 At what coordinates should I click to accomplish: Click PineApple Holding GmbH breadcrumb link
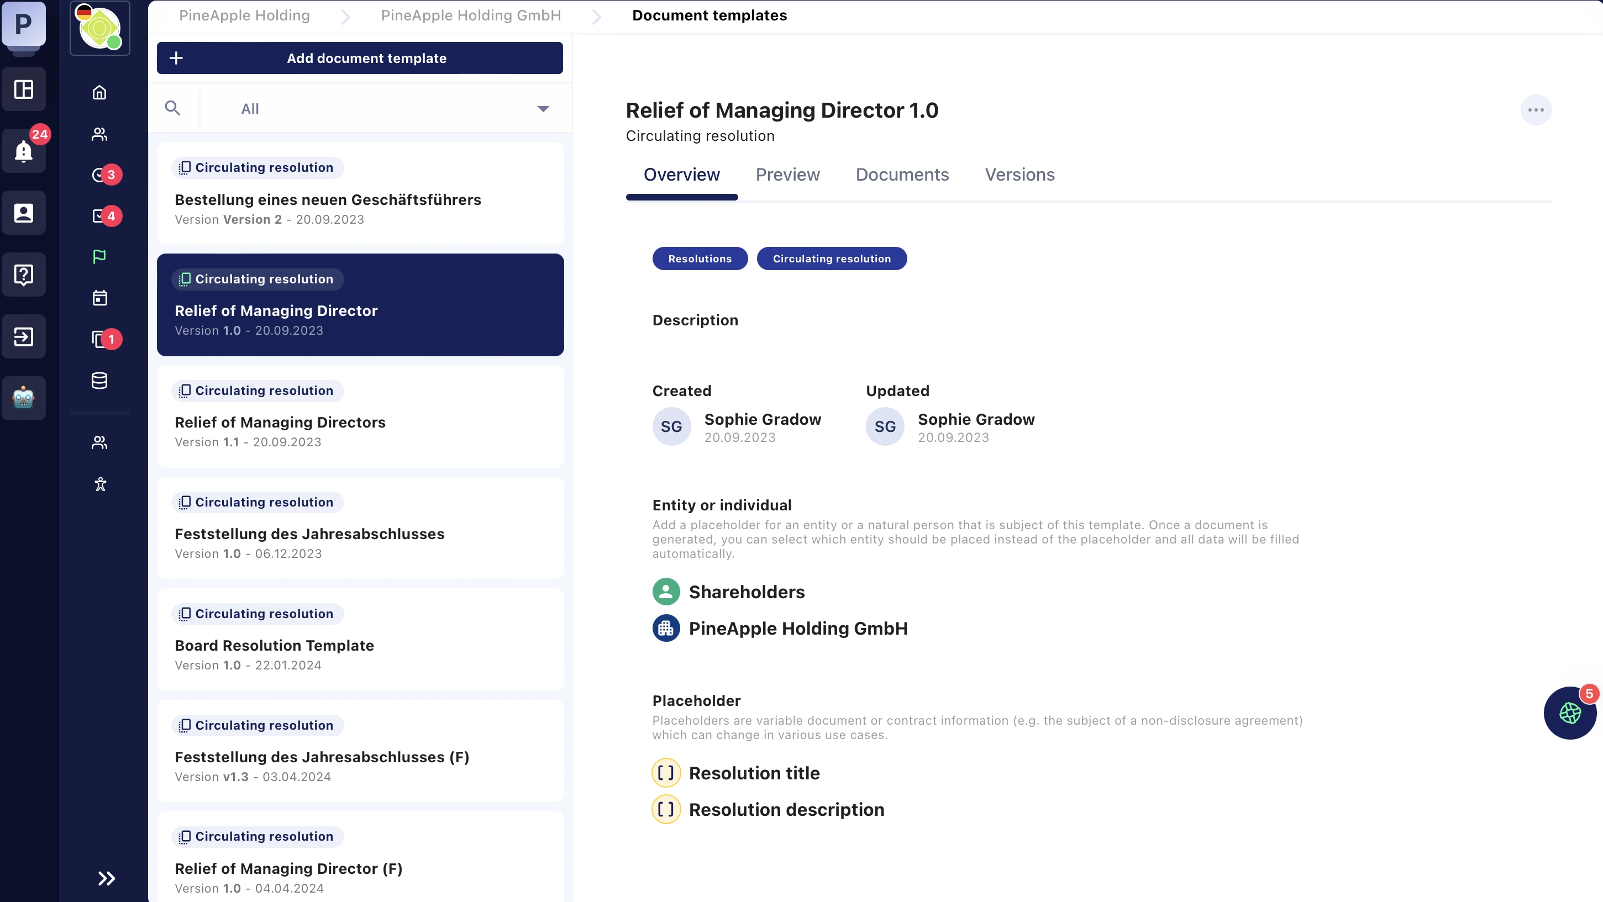pyautogui.click(x=470, y=15)
